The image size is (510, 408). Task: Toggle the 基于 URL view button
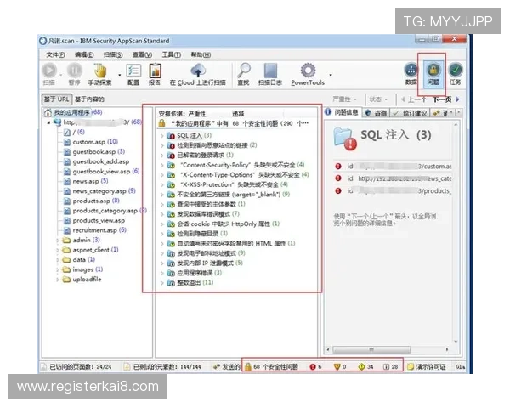[x=57, y=99]
